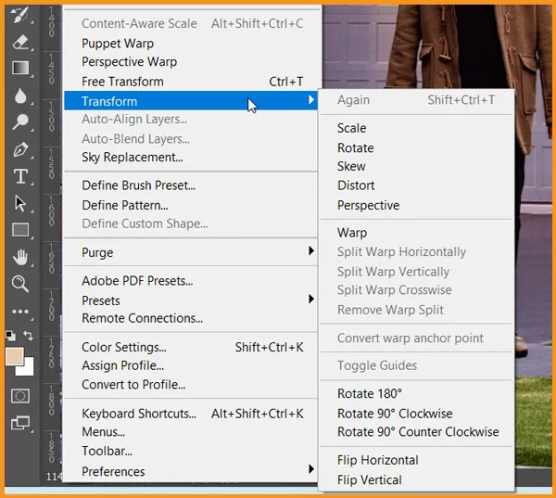Screen dimensions: 556x498
Task: Select the Zoom magnifier tool
Action: (20, 284)
